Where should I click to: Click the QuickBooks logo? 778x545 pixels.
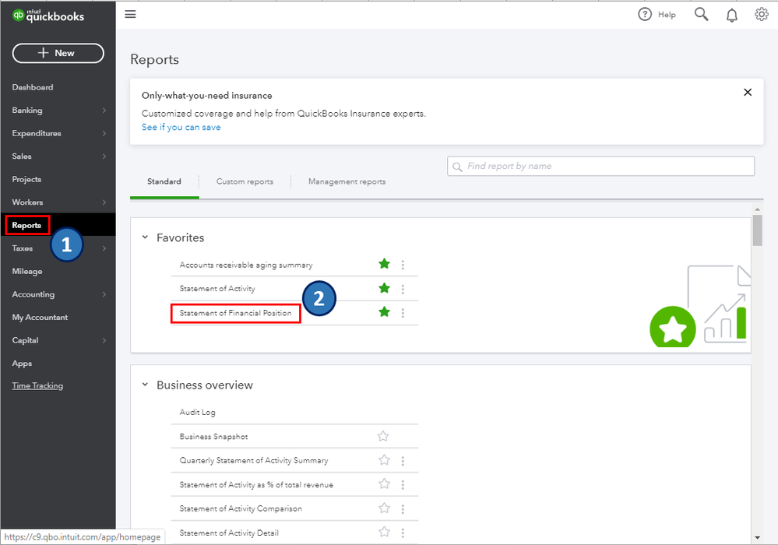[x=48, y=16]
